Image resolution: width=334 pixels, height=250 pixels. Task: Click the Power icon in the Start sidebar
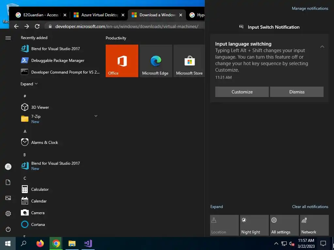(8, 229)
